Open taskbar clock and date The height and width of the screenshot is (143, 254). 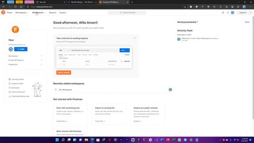point(244,140)
